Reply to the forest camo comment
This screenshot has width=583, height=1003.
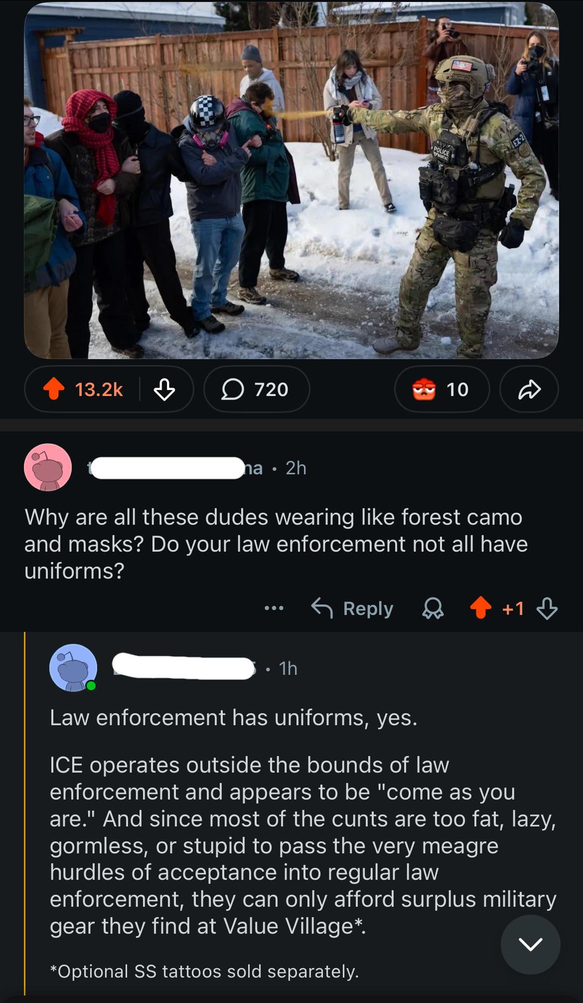pyautogui.click(x=352, y=608)
